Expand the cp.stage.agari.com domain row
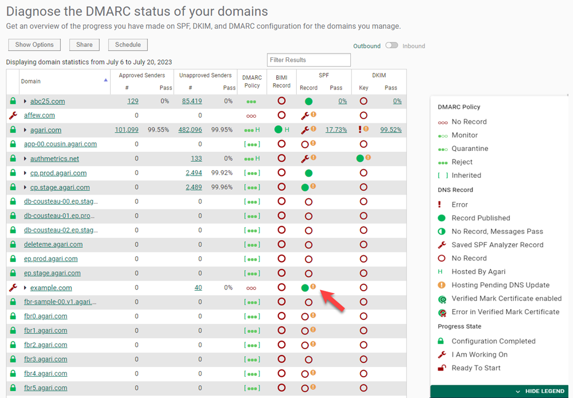Screen dimensions: 573x398 (25, 188)
